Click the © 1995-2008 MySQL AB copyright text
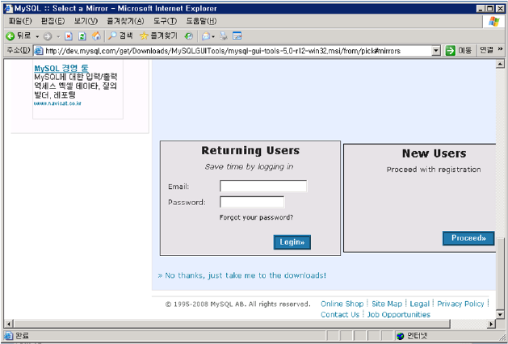 (x=237, y=304)
